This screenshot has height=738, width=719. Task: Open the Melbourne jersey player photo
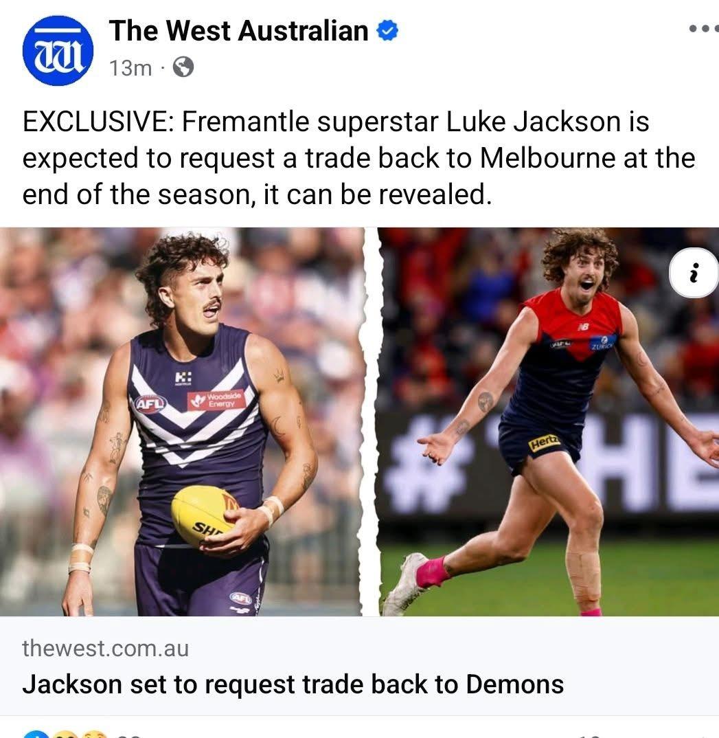pos(549,422)
